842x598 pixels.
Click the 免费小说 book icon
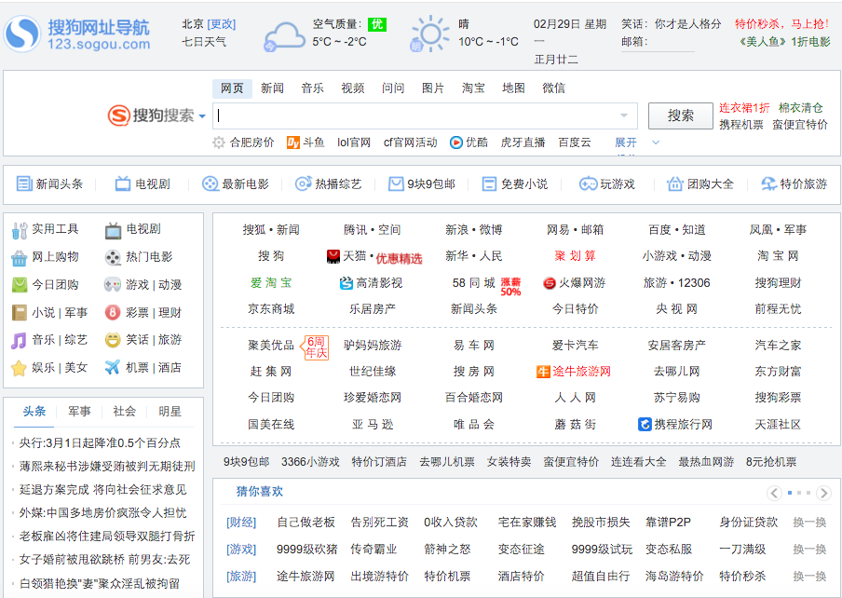(489, 183)
